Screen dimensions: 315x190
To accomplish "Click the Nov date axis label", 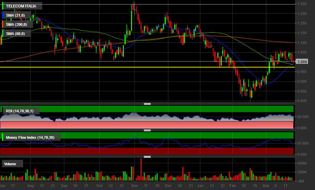I will point(135,186).
